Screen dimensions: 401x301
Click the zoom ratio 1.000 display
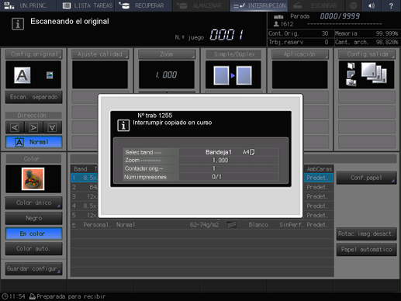pyautogui.click(x=167, y=74)
